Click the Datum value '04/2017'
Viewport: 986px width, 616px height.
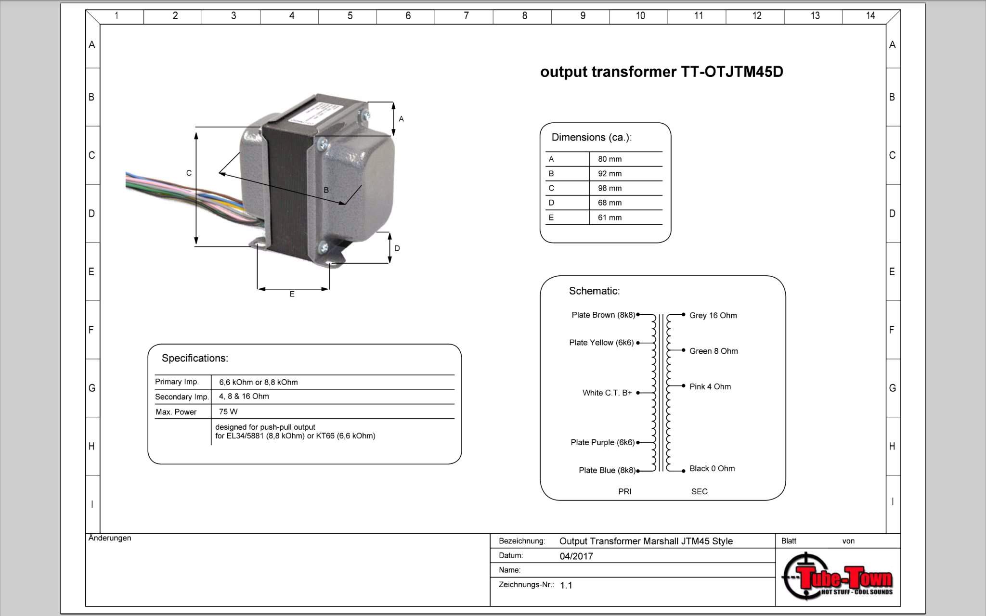(576, 556)
